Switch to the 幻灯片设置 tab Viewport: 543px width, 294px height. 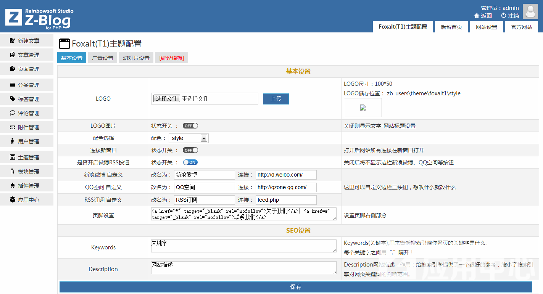pos(136,58)
